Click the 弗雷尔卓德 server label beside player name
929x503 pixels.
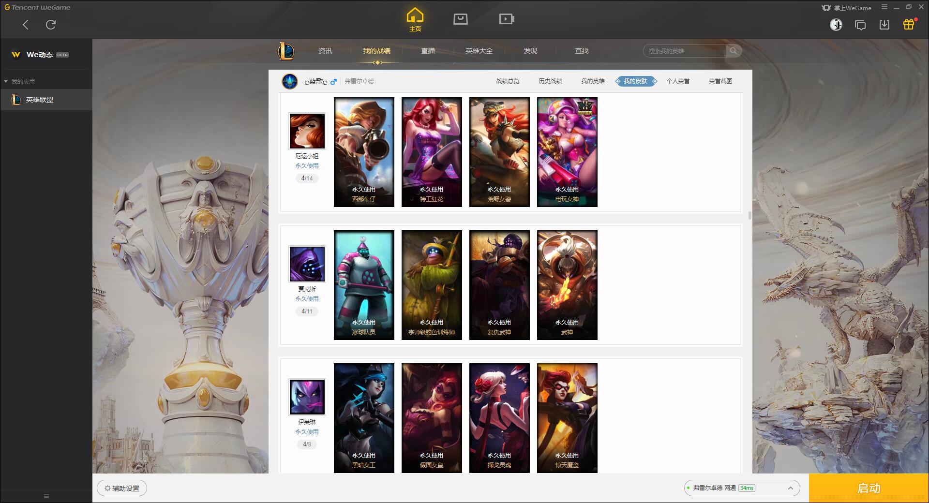[x=359, y=81]
